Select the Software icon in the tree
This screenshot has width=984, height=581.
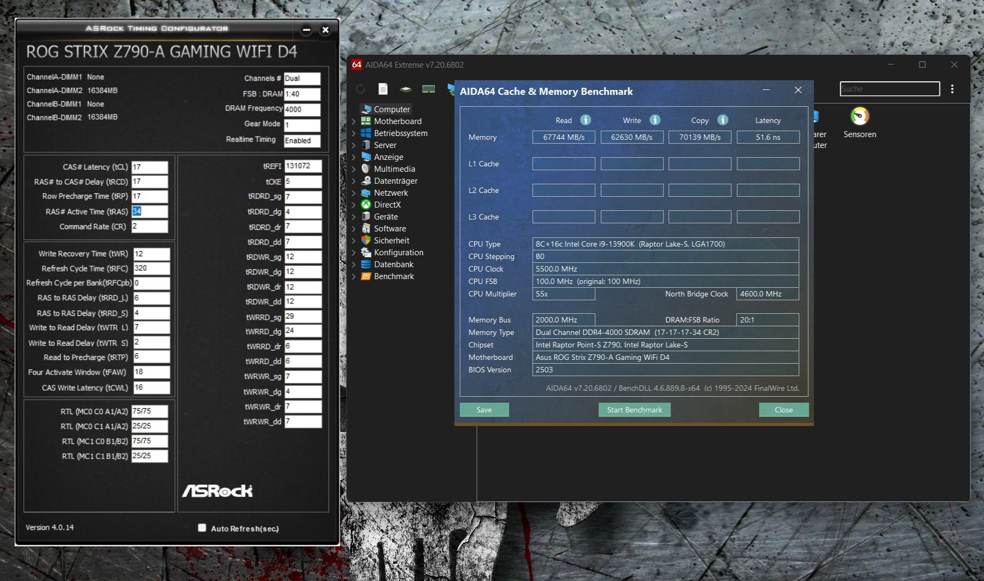coord(366,229)
